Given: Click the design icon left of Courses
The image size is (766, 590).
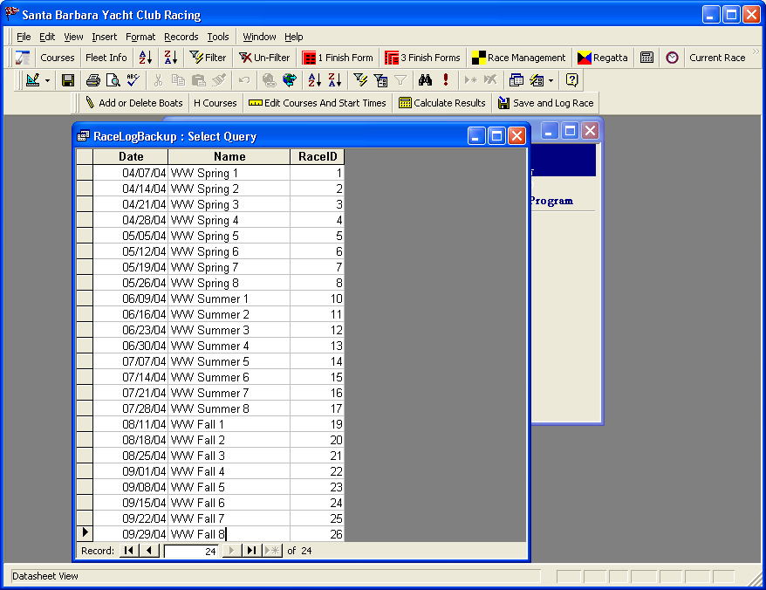Looking at the screenshot, I should [x=23, y=58].
